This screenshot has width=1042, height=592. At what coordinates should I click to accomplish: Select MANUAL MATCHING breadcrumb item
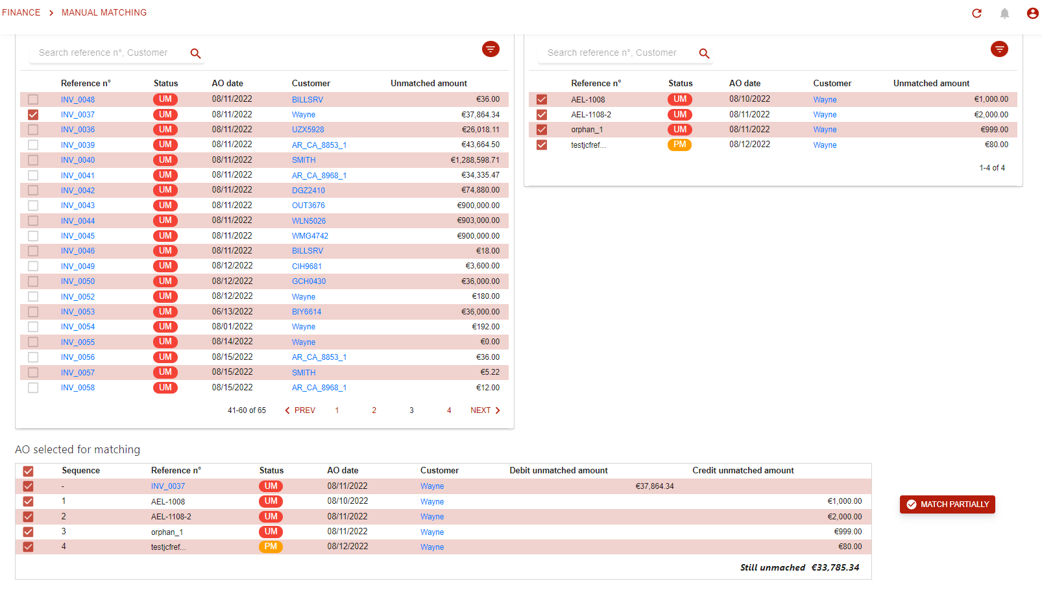pos(104,12)
